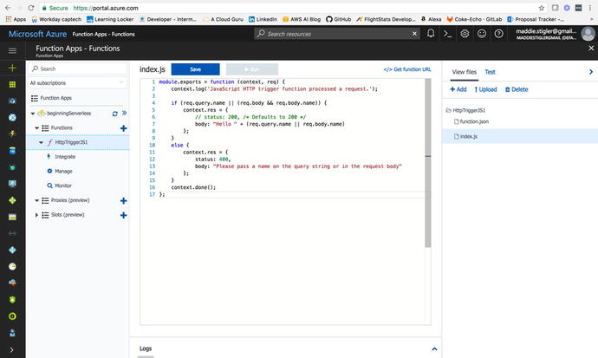The image size is (598, 358).
Task: Open function.json in the file list
Action: tap(475, 122)
